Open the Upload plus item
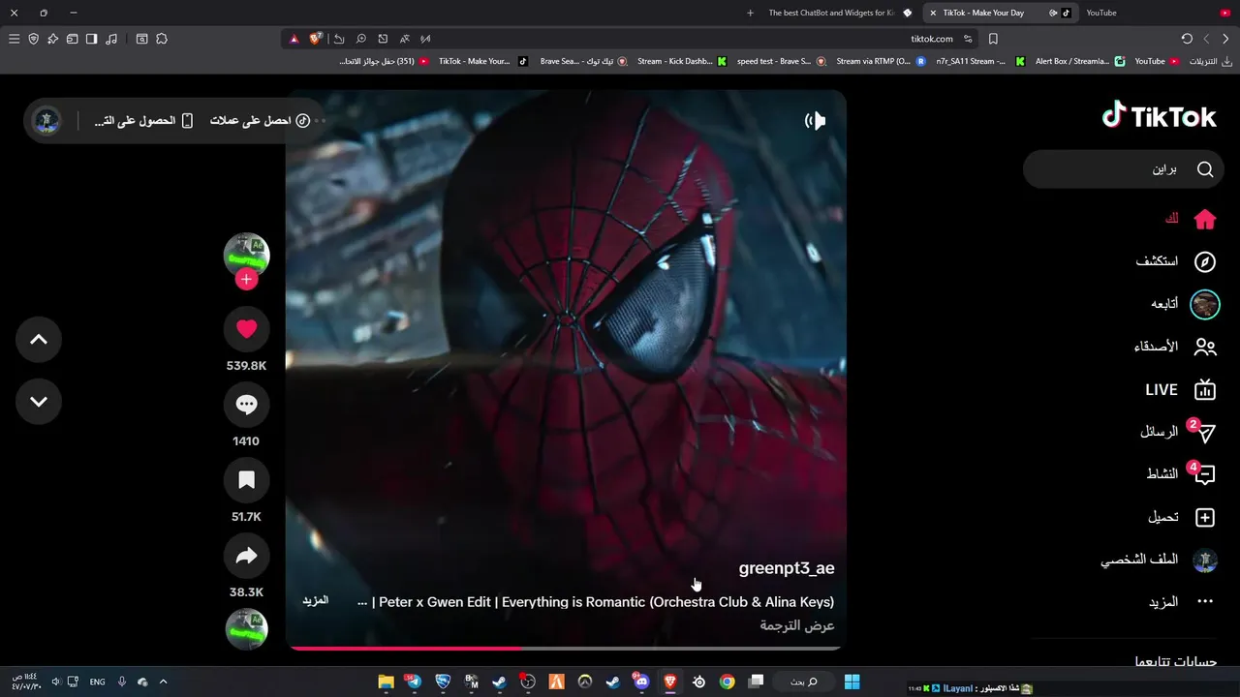Viewport: 1240px width, 697px height. 1182,518
